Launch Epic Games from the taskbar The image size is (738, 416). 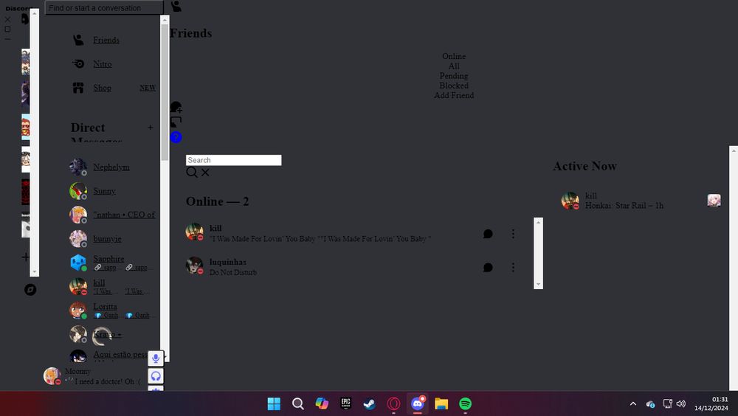346,403
